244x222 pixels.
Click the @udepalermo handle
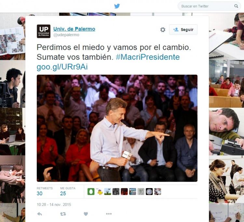tap(66, 35)
